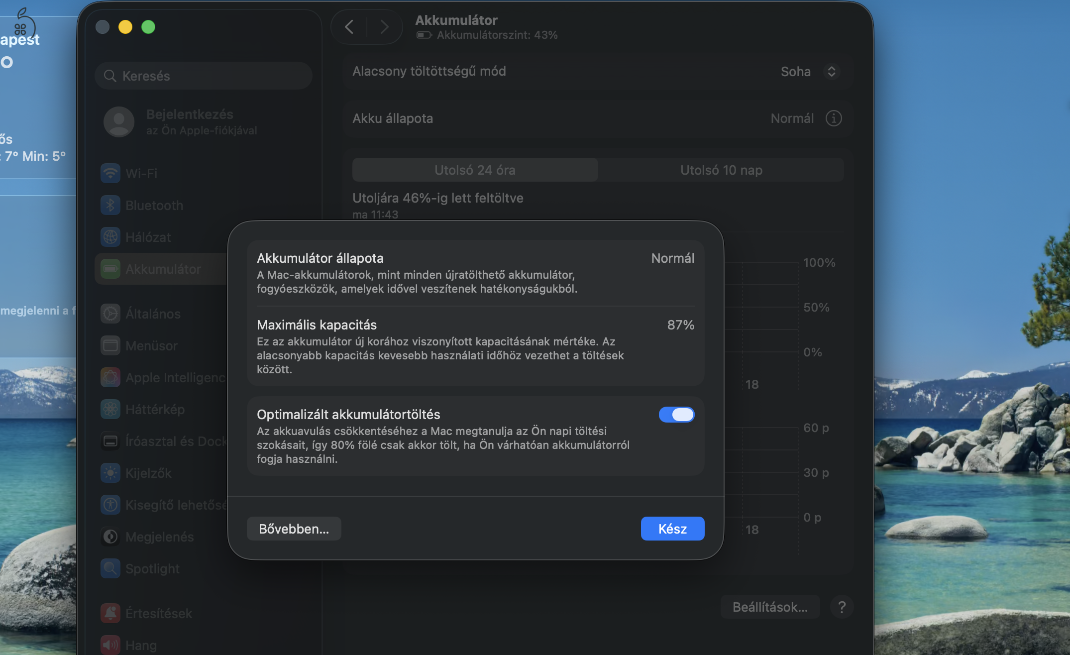Open the Beállítások options
This screenshot has width=1070, height=655.
pyautogui.click(x=770, y=607)
